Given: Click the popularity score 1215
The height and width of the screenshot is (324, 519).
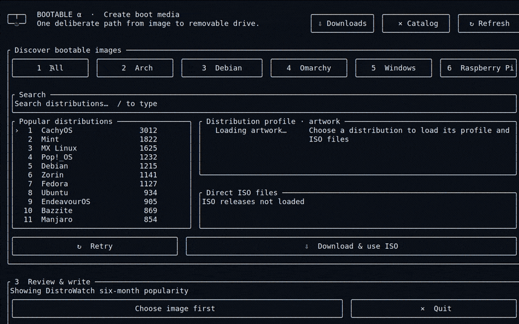Looking at the screenshot, I should [148, 166].
